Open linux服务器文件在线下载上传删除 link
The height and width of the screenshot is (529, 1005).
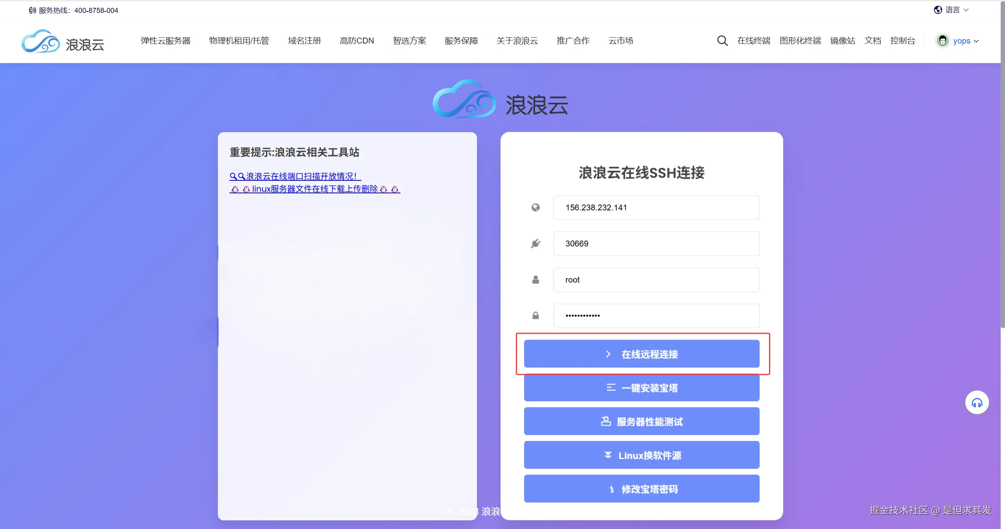pos(315,189)
